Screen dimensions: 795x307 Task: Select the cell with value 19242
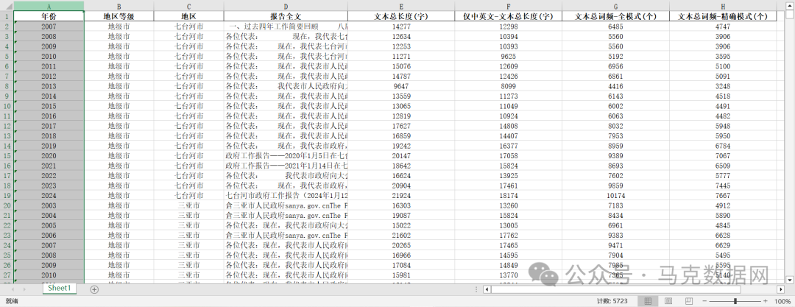[x=402, y=147]
